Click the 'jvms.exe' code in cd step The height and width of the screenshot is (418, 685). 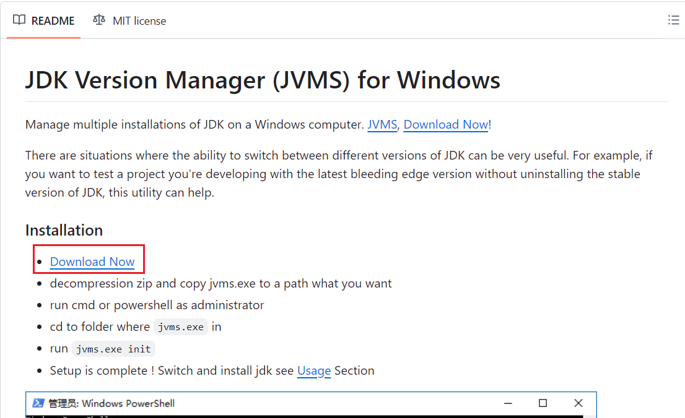(x=180, y=327)
